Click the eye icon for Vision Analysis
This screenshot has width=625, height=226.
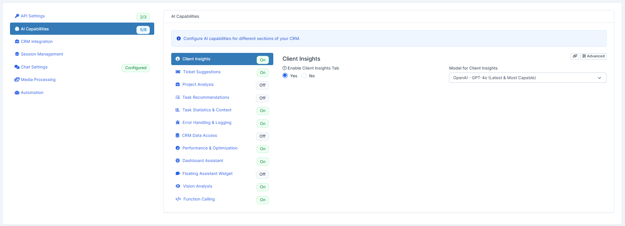coord(178,186)
